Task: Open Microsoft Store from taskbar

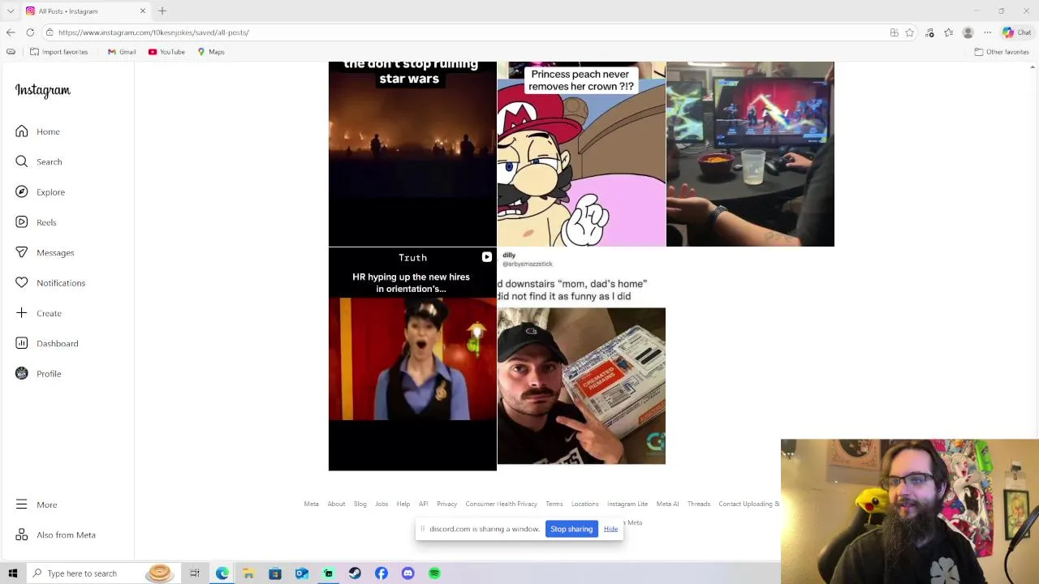Action: [275, 573]
